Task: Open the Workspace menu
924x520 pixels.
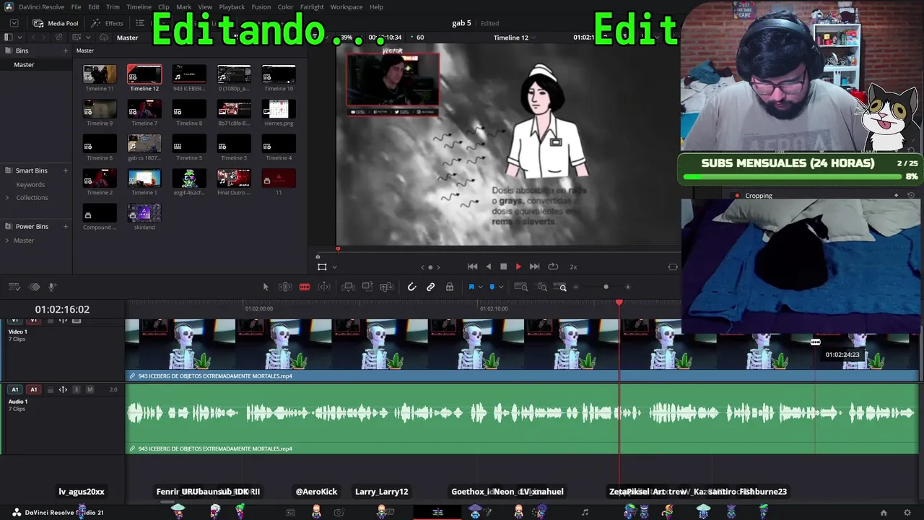Action: coord(346,7)
